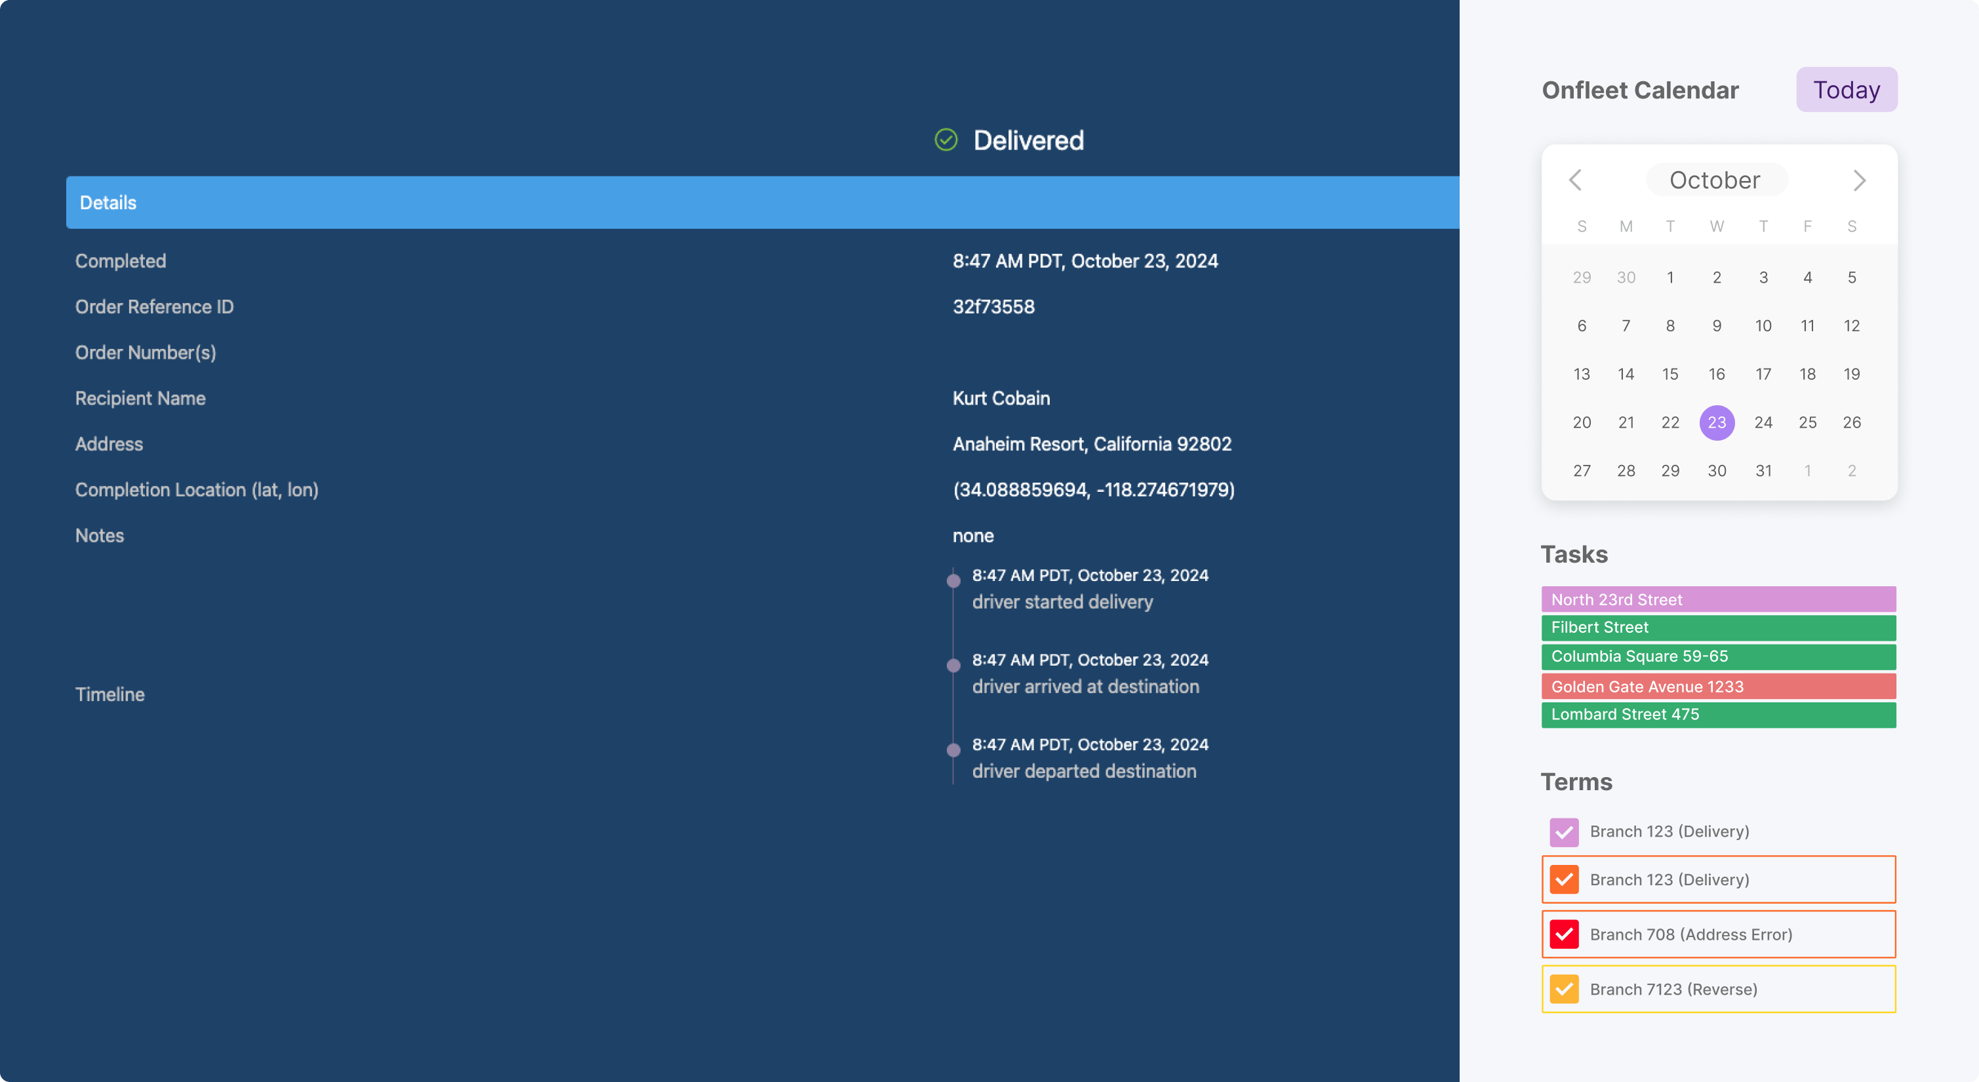The height and width of the screenshot is (1082, 1979).
Task: Switch to the Details tab
Action: pyautogui.click(x=108, y=202)
